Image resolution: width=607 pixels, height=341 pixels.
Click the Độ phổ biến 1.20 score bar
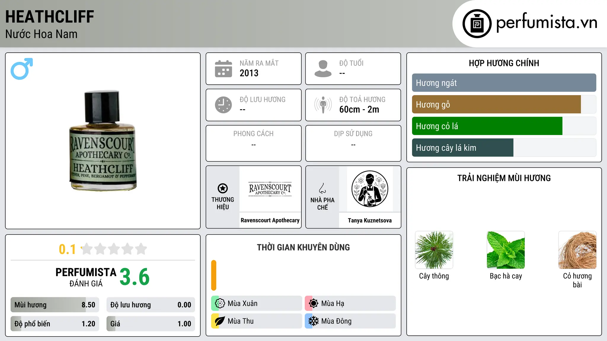coord(55,324)
